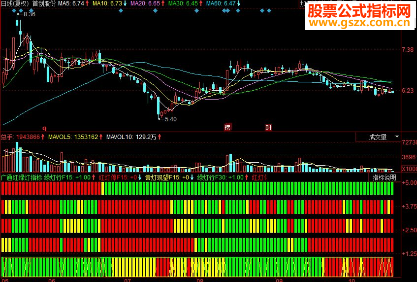Click the 5.40 low price label
417x282 pixels.
(170, 119)
